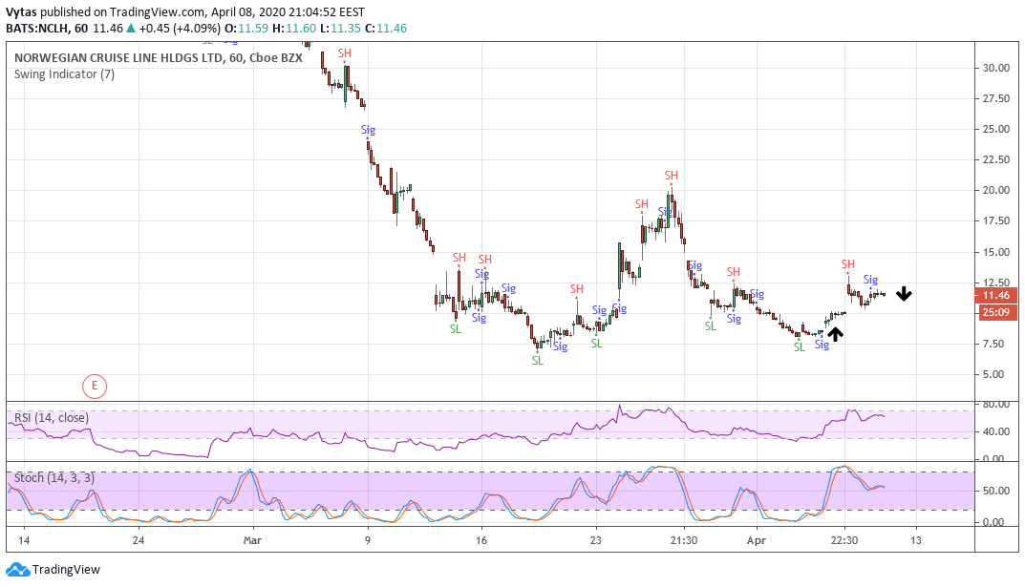Open the TradingView cloud logo
Image resolution: width=1025 pixels, height=587 pixels.
pos(17,570)
